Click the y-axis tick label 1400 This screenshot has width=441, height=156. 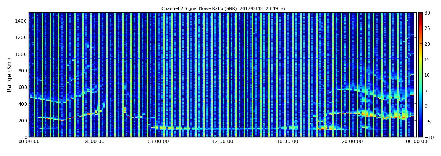point(21,21)
